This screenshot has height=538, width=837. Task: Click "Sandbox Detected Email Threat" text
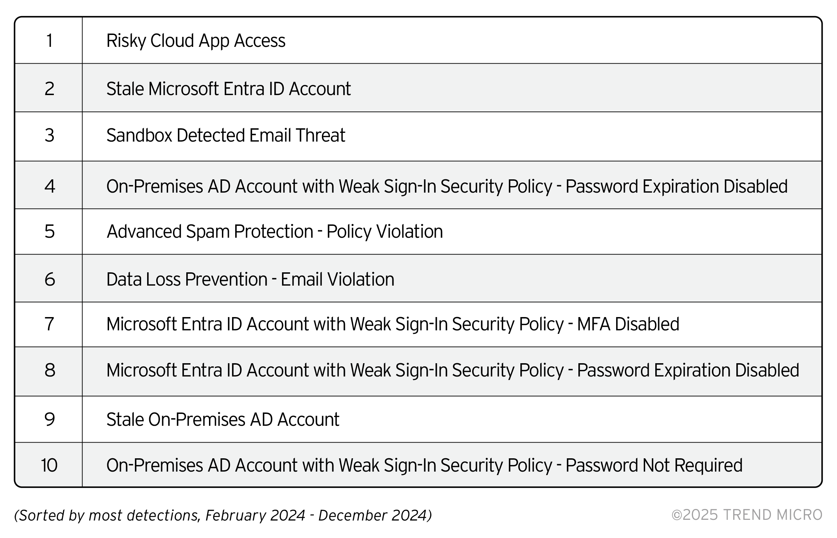click(x=226, y=135)
